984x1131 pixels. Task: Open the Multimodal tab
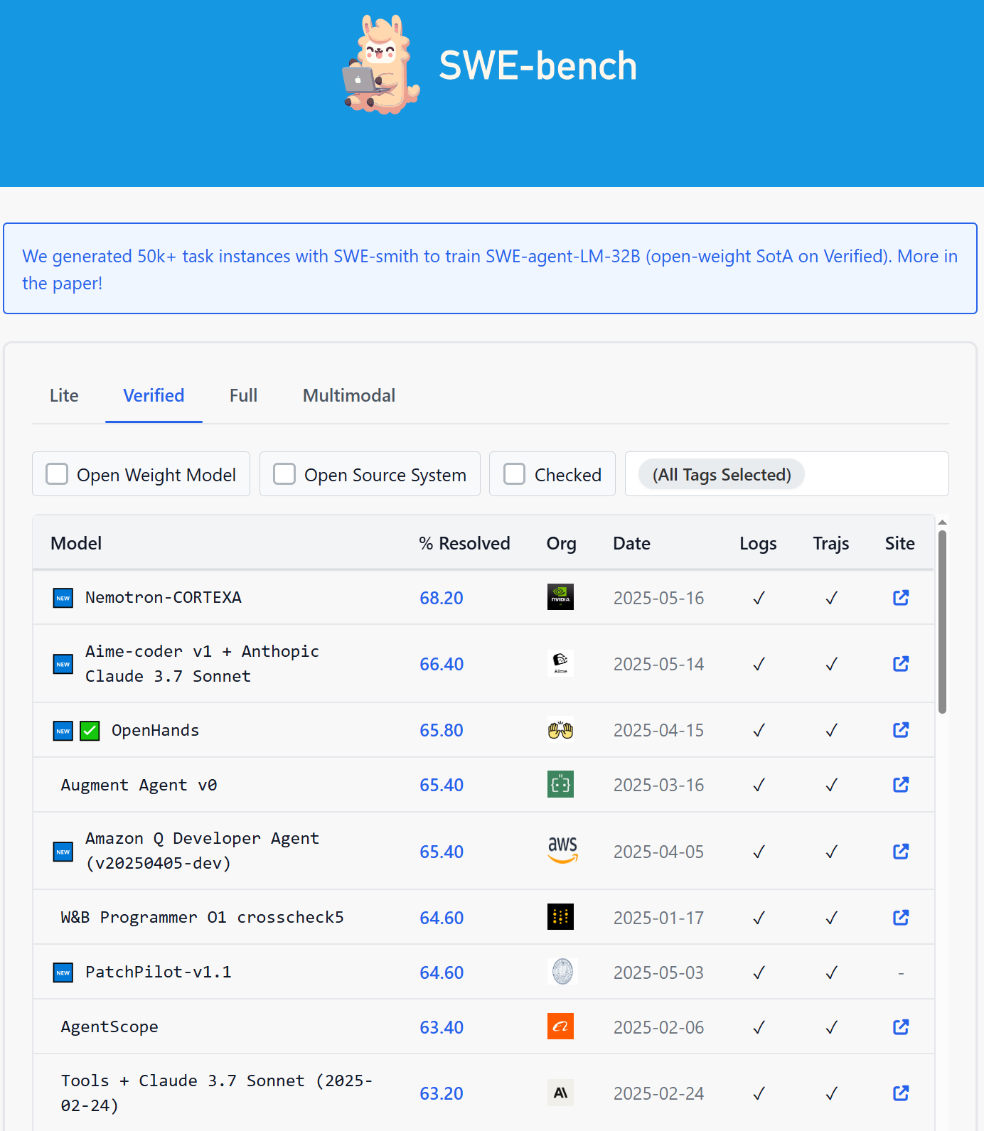pyautogui.click(x=349, y=395)
